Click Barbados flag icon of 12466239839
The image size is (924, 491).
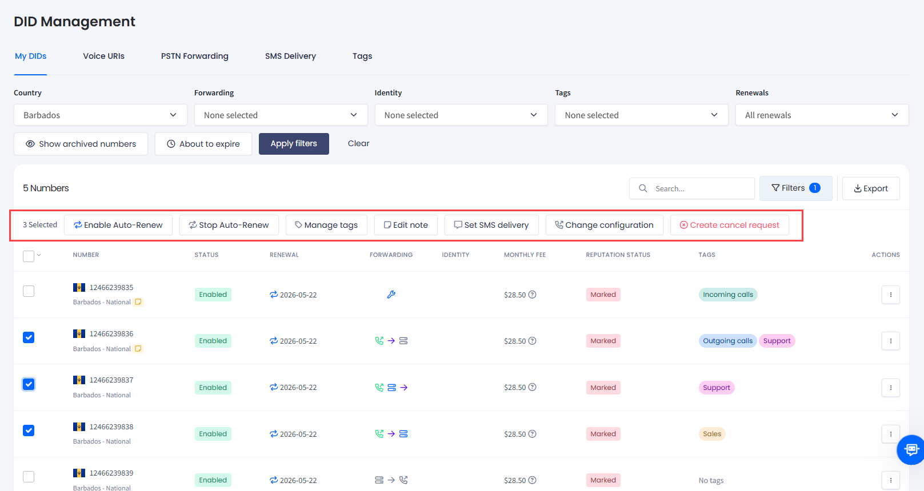tap(79, 473)
